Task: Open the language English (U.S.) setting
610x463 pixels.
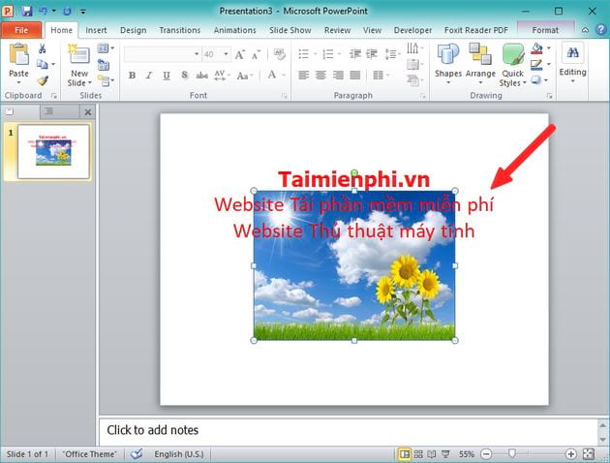Action: pos(178,454)
